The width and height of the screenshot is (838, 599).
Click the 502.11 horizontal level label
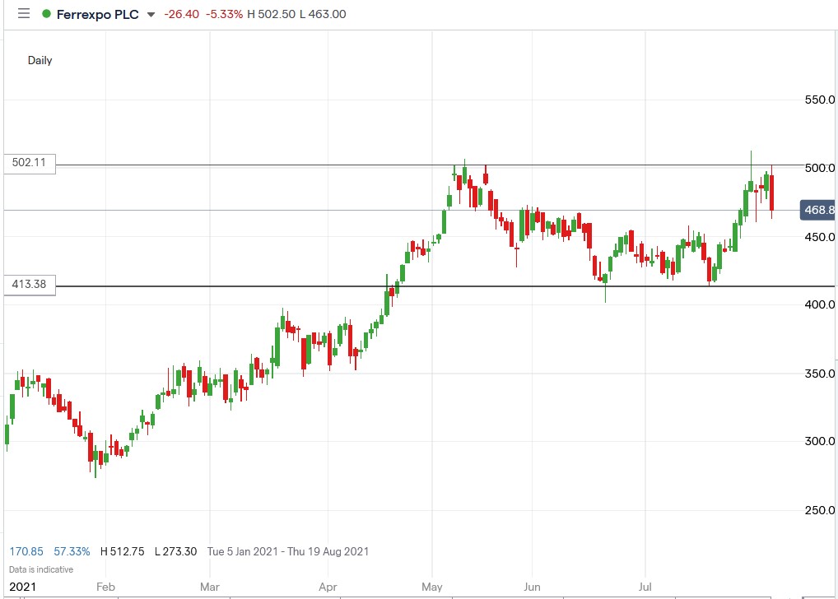point(29,164)
